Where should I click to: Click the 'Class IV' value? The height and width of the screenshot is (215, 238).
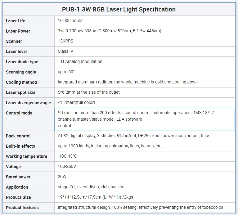click(x=65, y=51)
